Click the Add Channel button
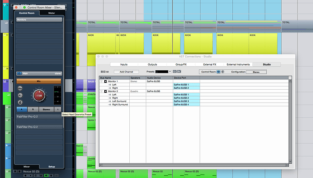The image size is (313, 178). 126,72
